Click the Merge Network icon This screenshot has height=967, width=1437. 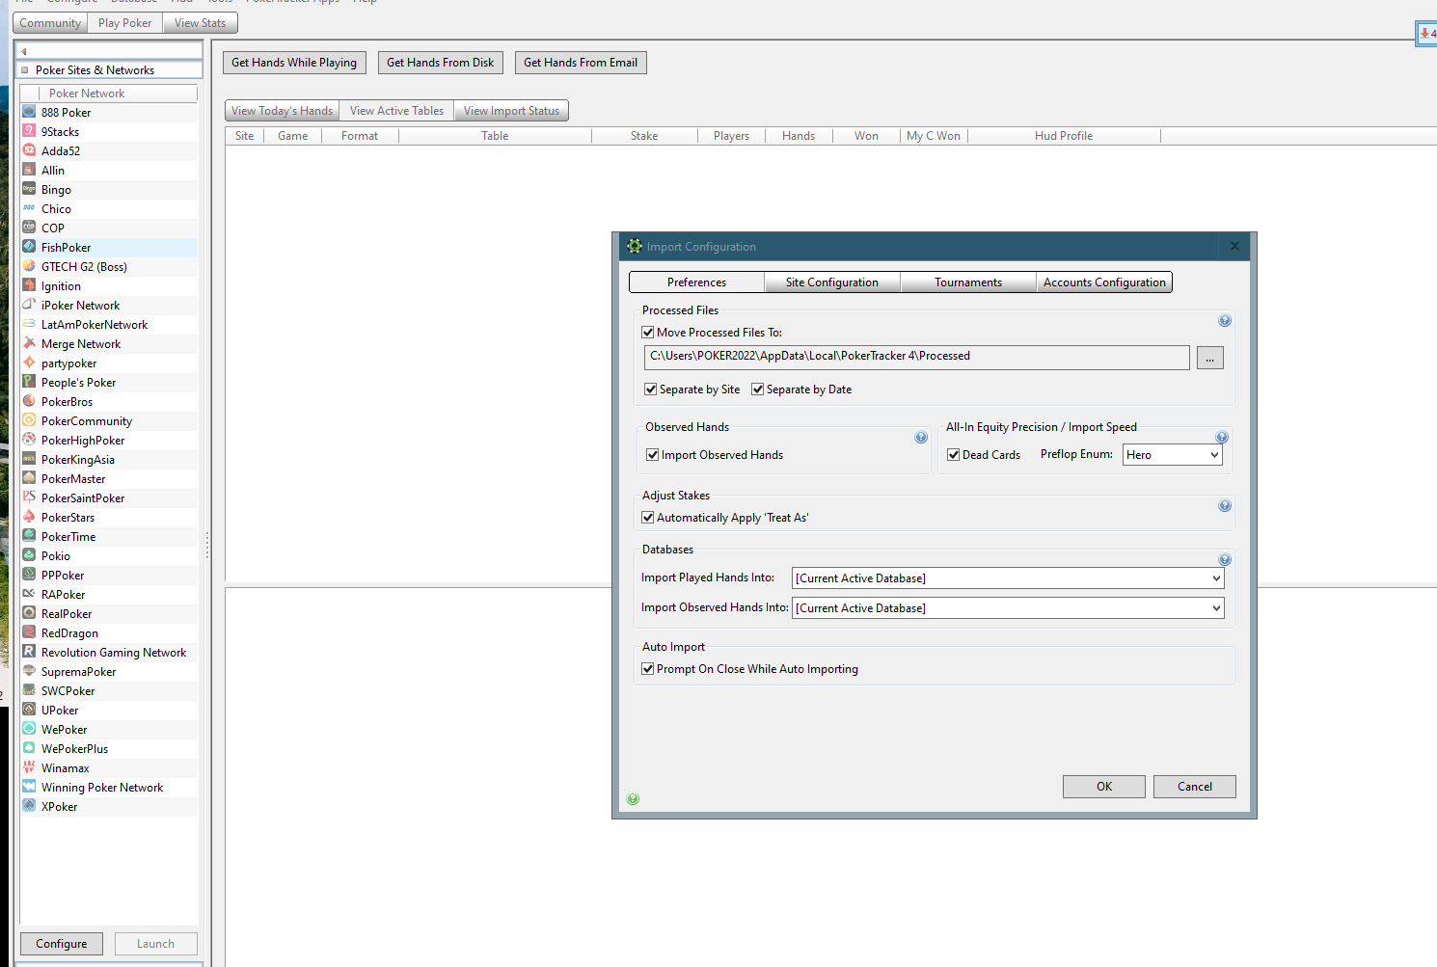click(x=29, y=343)
